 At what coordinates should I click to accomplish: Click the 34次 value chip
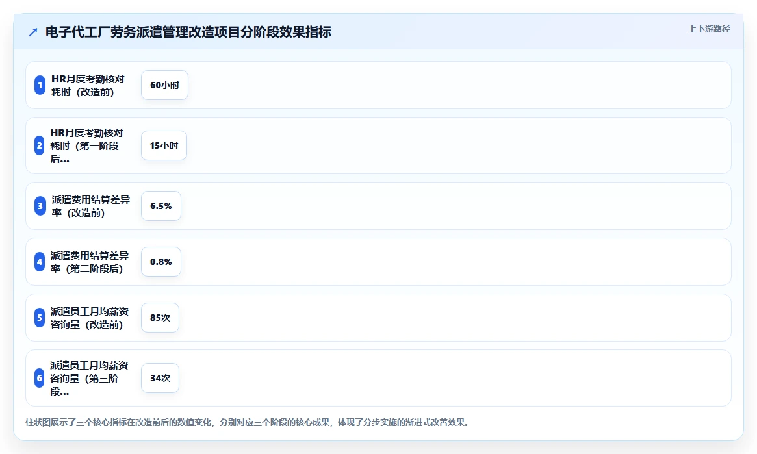tap(160, 378)
